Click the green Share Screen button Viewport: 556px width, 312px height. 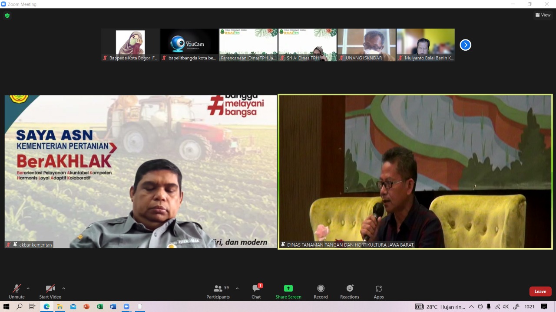[x=288, y=291]
